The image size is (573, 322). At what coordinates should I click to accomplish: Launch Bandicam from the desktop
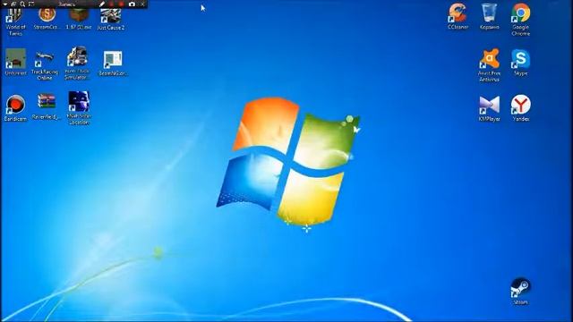point(15,108)
